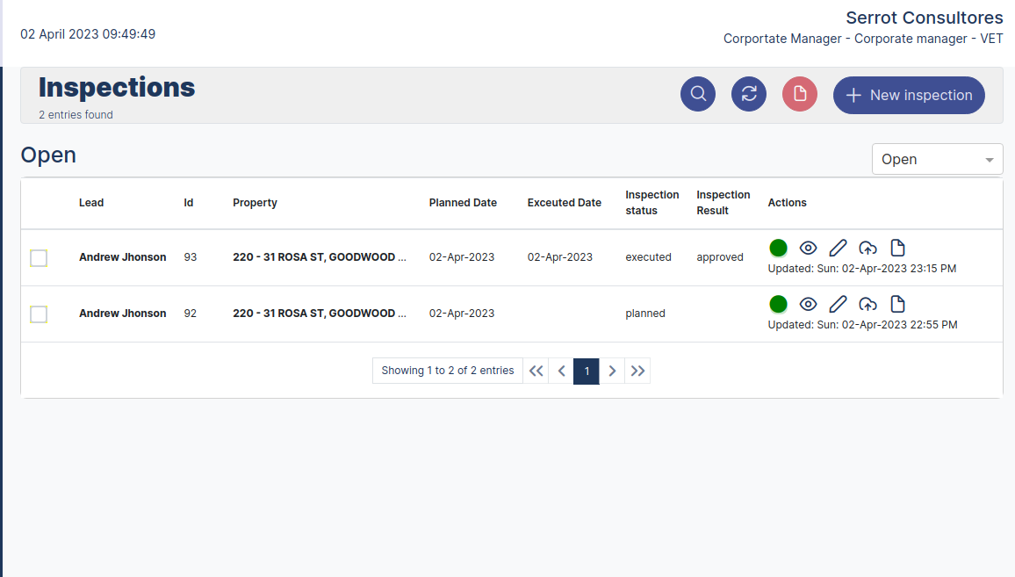Click the Open section heading
This screenshot has width=1015, height=577.
(x=48, y=155)
